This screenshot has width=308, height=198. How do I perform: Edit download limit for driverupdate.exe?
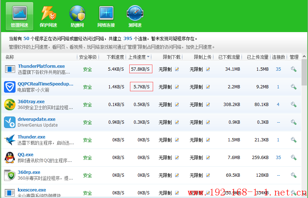pyautogui.click(x=177, y=122)
